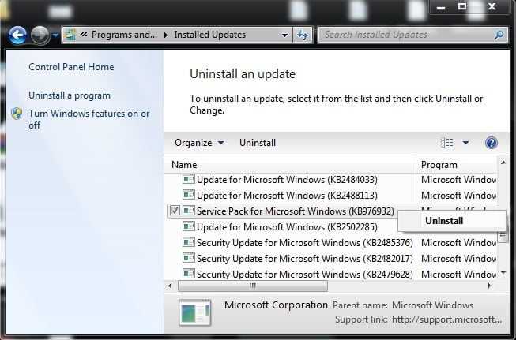Image resolution: width=516 pixels, height=340 pixels.
Task: Click the Installed Updates breadcrumb
Action: coord(209,35)
